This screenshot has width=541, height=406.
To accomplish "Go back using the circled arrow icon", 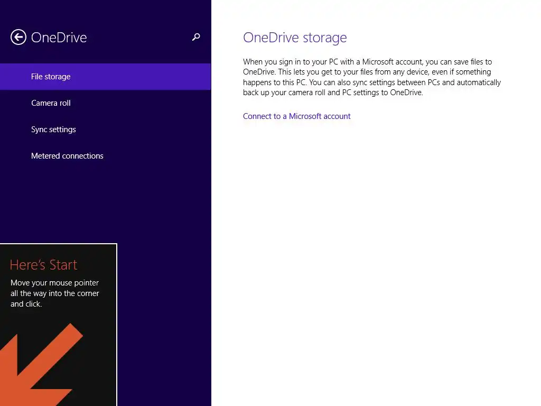I will [18, 37].
